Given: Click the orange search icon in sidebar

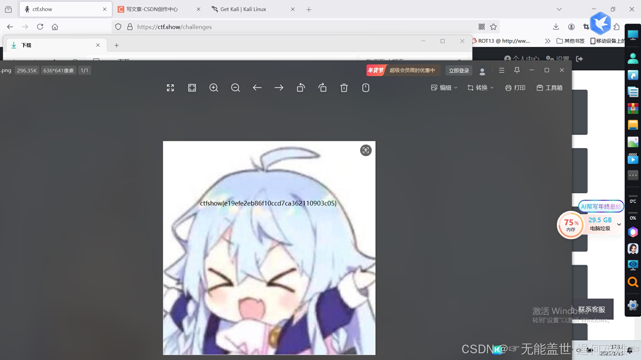Looking at the screenshot, I should click(x=633, y=282).
